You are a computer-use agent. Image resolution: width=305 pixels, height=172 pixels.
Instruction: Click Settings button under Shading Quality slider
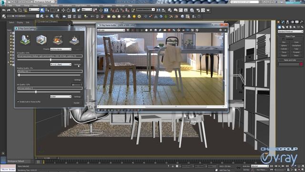[77, 80]
